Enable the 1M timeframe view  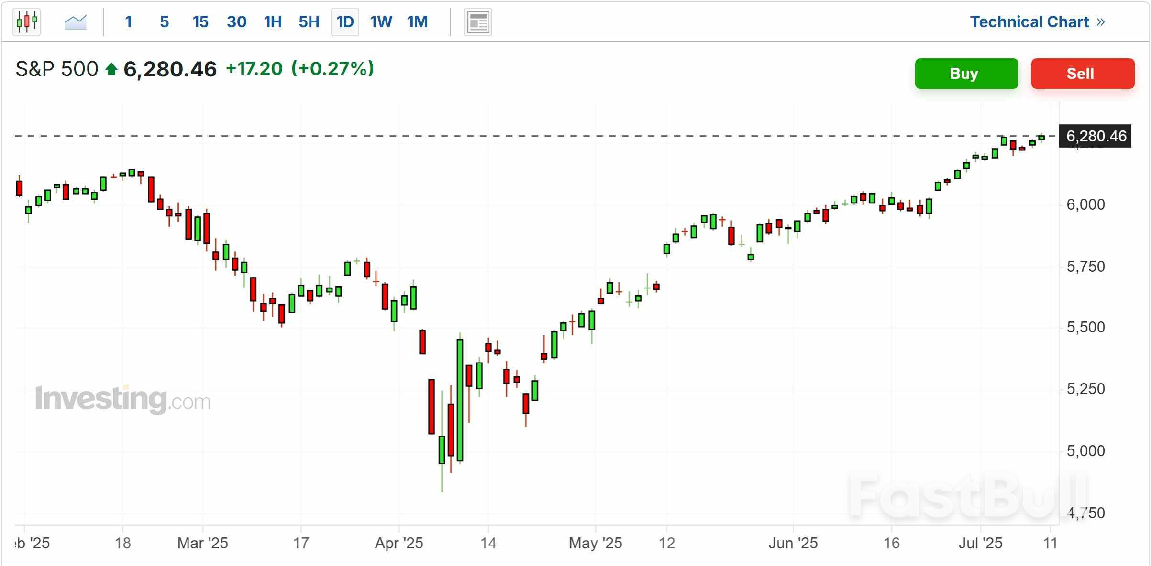pyautogui.click(x=417, y=22)
